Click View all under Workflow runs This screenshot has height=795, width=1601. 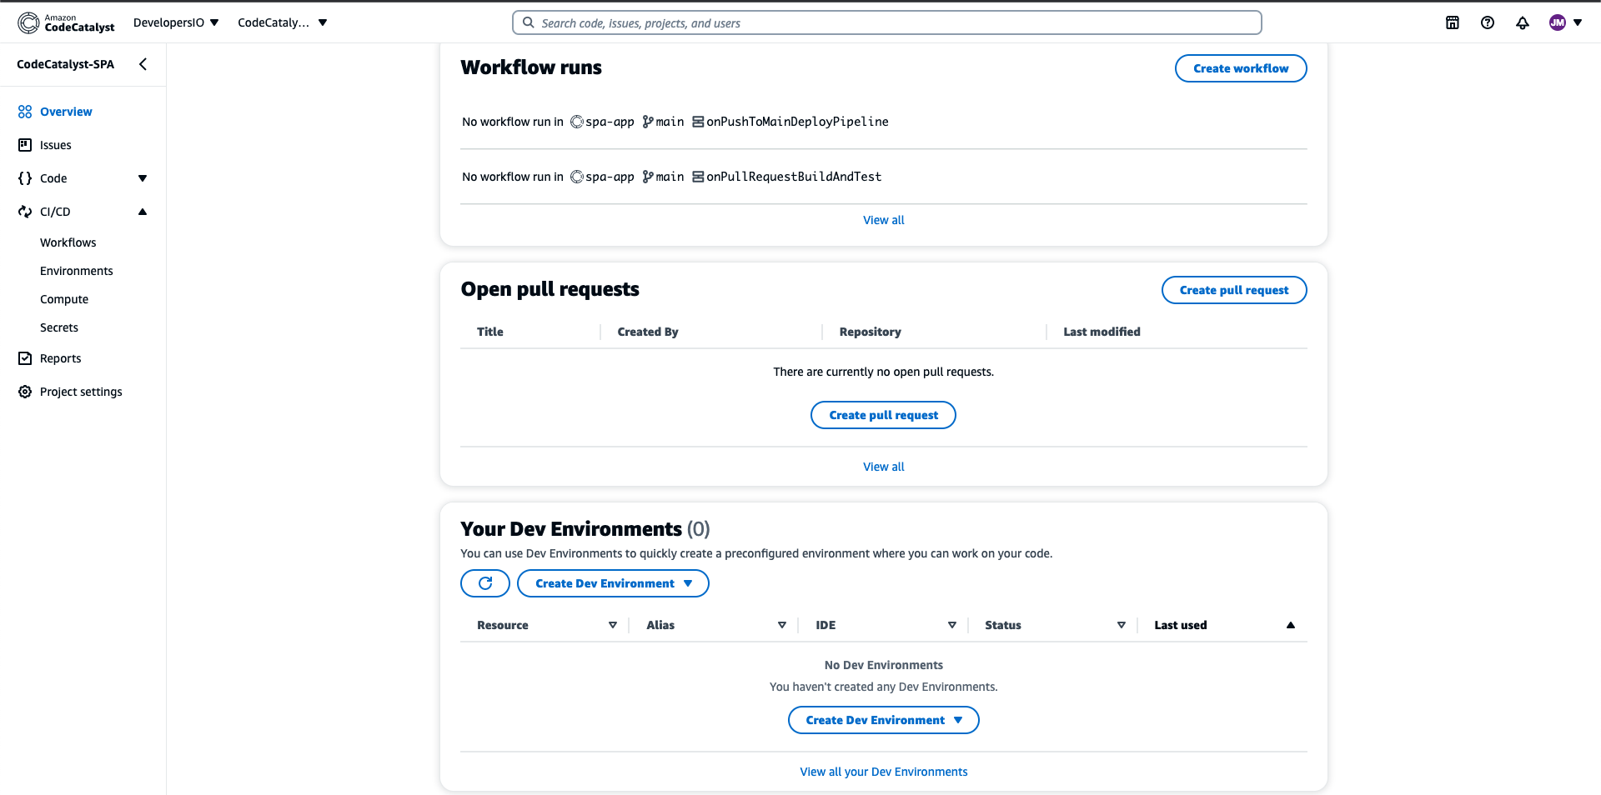883,220
